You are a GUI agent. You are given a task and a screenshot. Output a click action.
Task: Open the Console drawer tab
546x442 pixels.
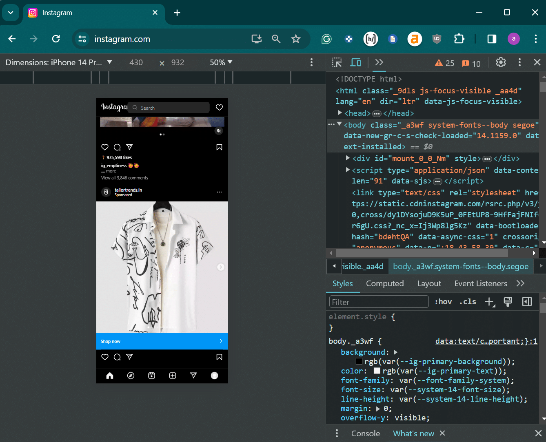point(366,433)
